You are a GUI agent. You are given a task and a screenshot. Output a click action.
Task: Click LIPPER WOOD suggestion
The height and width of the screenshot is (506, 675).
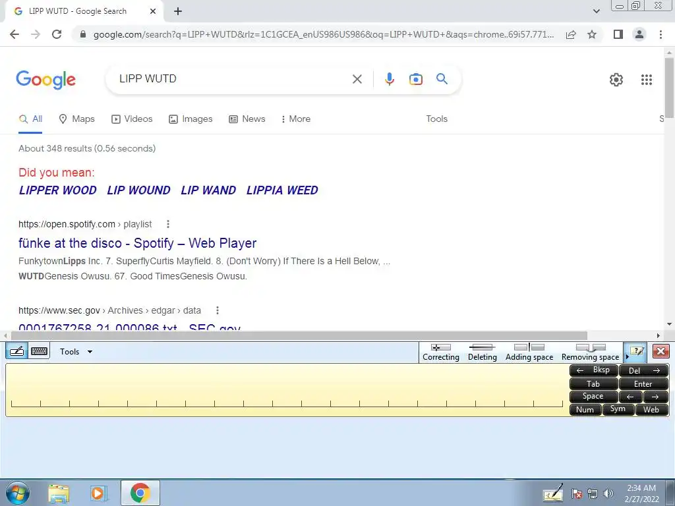[58, 190]
